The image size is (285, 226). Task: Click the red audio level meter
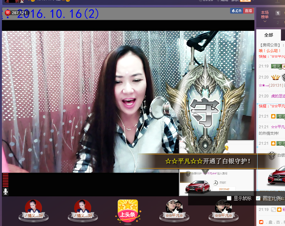[x=5, y=180]
